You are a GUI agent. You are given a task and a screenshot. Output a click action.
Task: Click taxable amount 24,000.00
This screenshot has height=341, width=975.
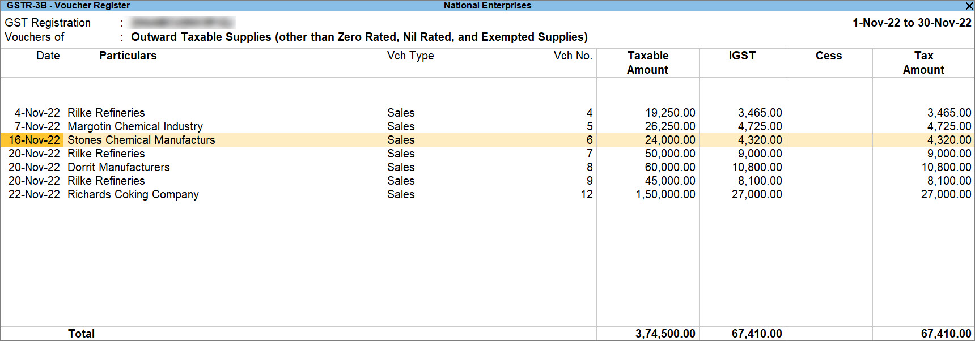tap(670, 140)
